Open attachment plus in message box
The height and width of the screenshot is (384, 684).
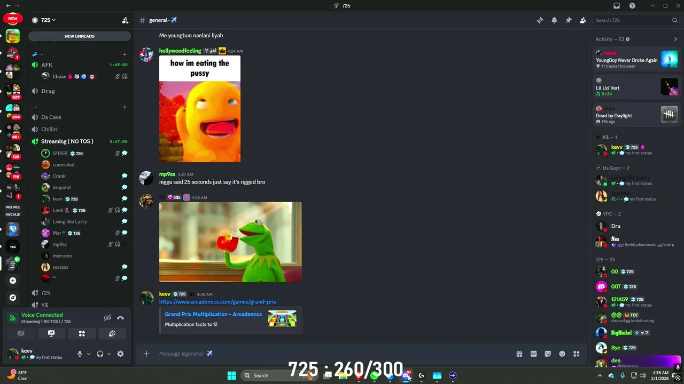click(x=146, y=354)
